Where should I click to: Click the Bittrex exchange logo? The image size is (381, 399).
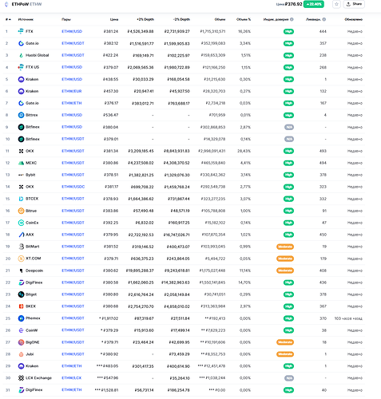click(21, 115)
